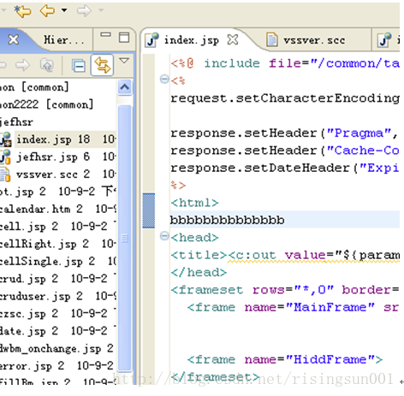Click the blue change marker in the ruler

149,210
